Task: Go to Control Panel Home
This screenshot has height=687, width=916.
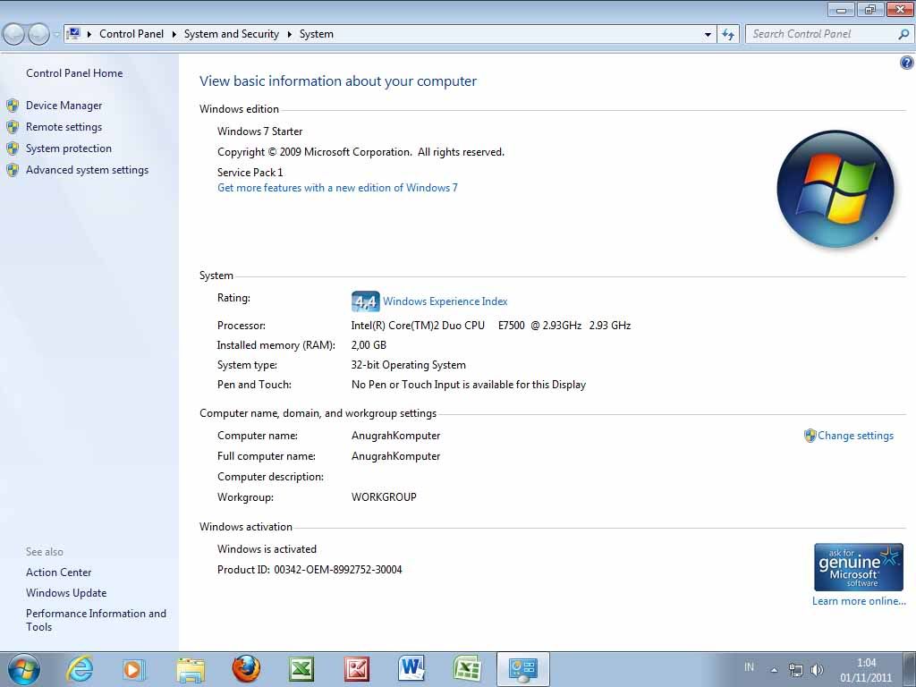Action: click(x=74, y=73)
